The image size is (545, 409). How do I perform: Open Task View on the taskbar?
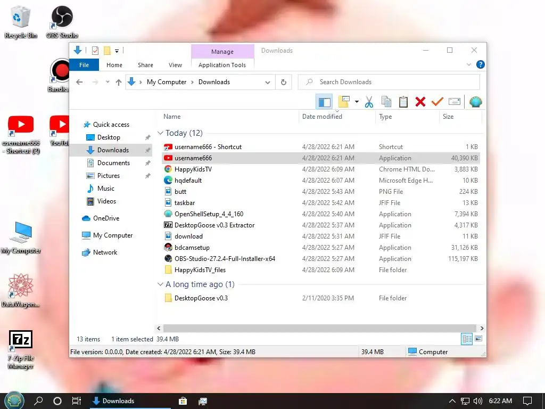click(76, 401)
